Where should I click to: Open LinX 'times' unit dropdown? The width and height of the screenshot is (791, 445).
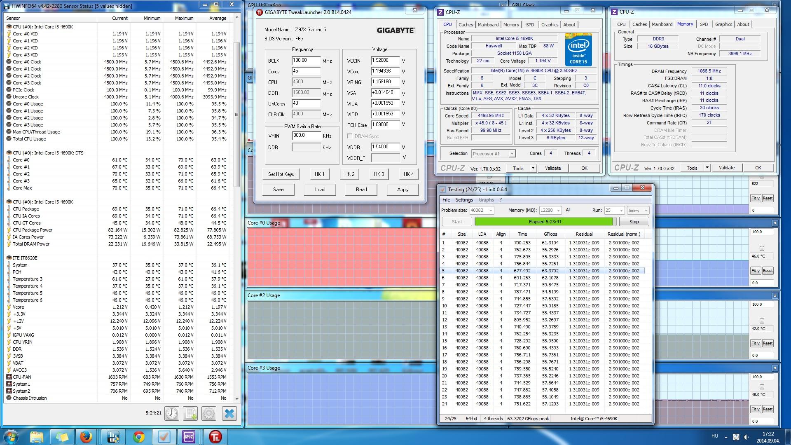click(x=646, y=210)
